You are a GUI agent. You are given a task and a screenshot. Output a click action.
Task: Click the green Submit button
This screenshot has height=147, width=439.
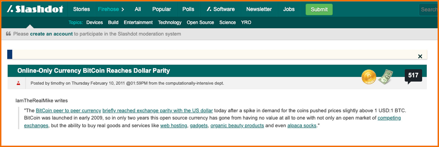(x=319, y=10)
